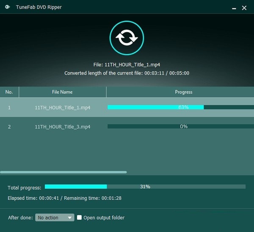Click the Total progress 31% bar
Screen dimensions: 254x232
point(145,187)
